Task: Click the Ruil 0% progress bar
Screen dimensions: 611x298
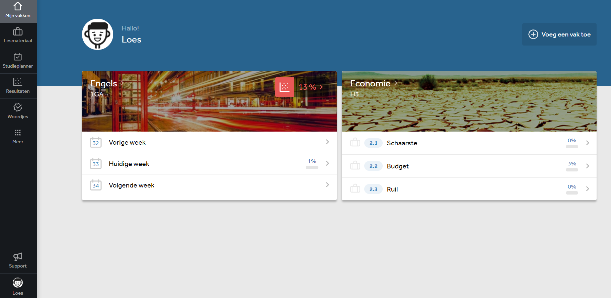Action: tap(572, 193)
